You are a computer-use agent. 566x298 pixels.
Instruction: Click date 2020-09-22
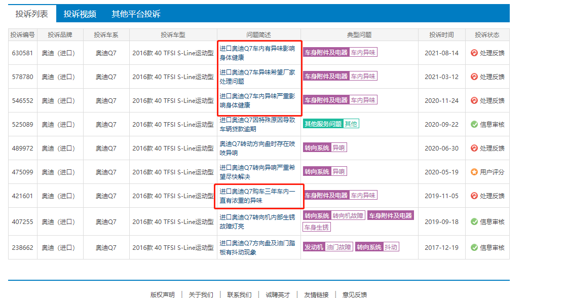441,124
